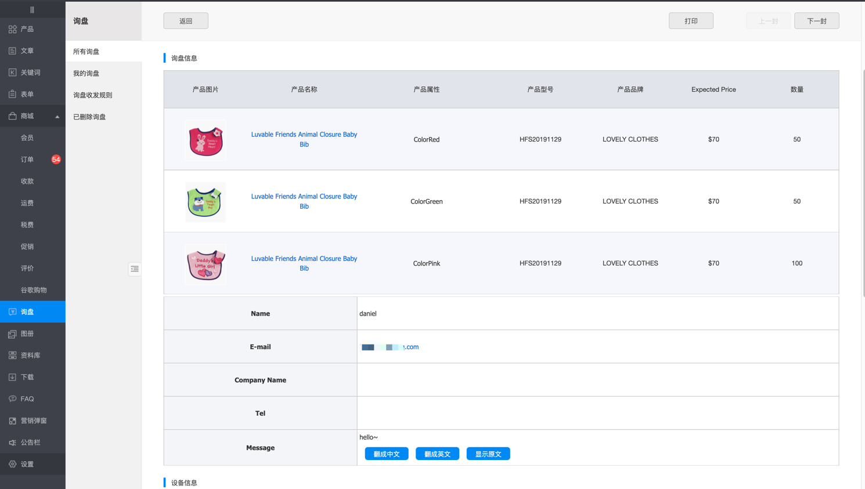
Task: Collapse the main sidebar at top
Action: pyautogui.click(x=32, y=10)
